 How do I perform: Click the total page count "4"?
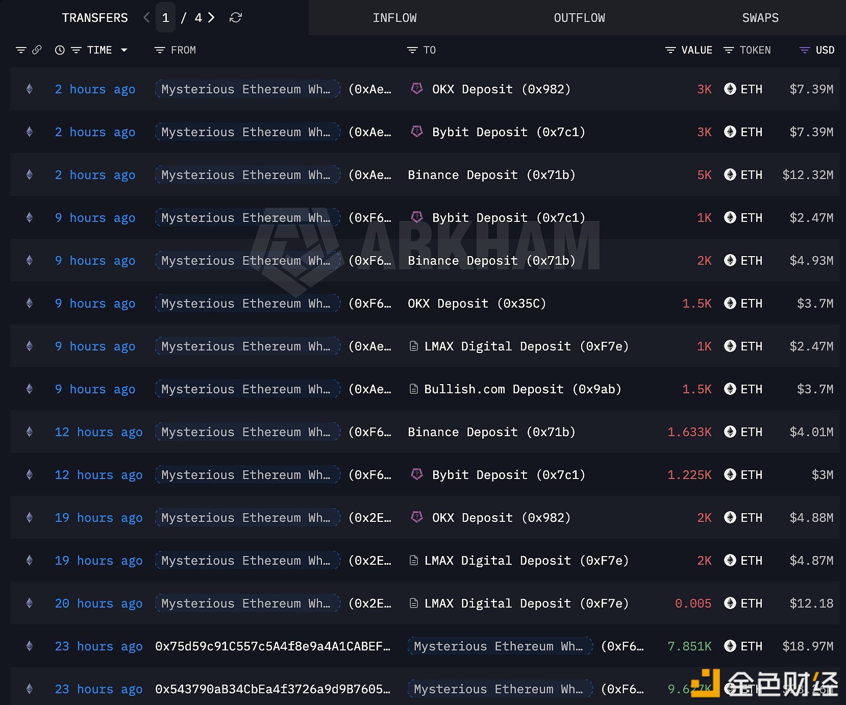[x=198, y=18]
